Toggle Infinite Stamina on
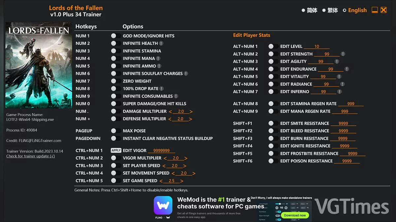The height and width of the screenshot is (222, 396). click(116, 51)
